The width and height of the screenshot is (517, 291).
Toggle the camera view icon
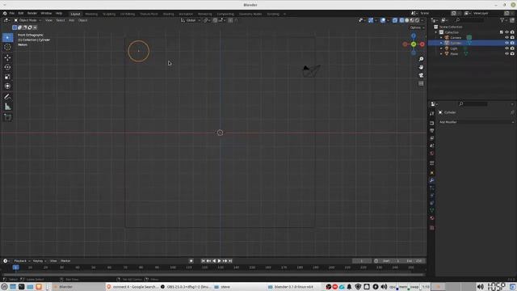pos(421,75)
